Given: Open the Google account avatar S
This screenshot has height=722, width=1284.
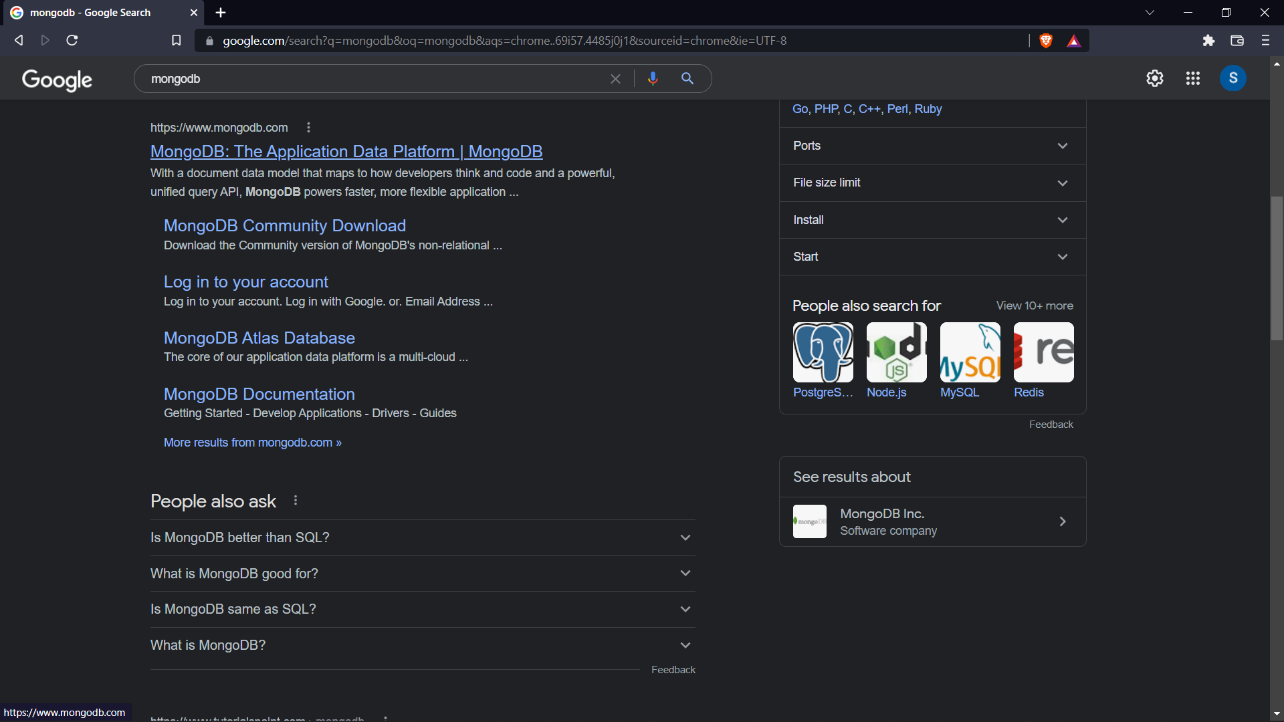Looking at the screenshot, I should [x=1233, y=78].
